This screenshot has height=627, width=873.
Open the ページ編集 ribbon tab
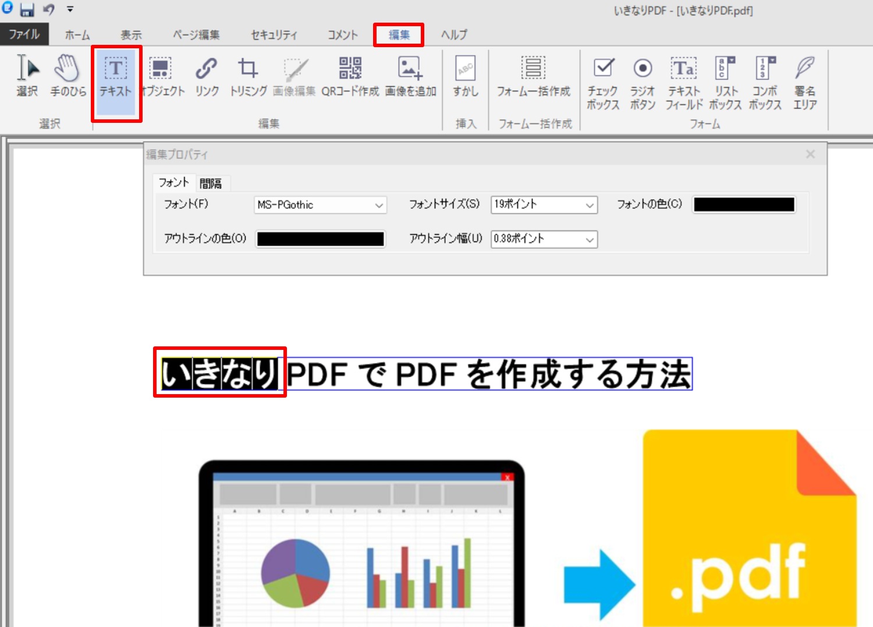pos(196,35)
